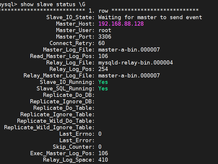Click the 'Master_User:' field label
The image size is (218, 164).
tap(75, 30)
